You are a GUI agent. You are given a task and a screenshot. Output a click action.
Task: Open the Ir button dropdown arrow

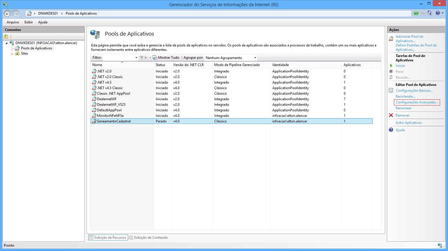[x=150, y=58]
